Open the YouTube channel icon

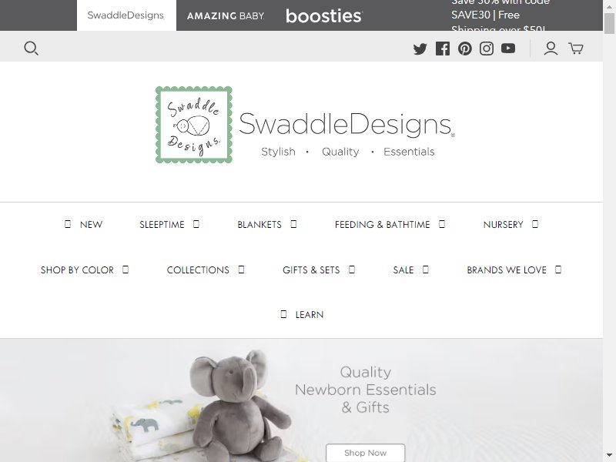[508, 49]
